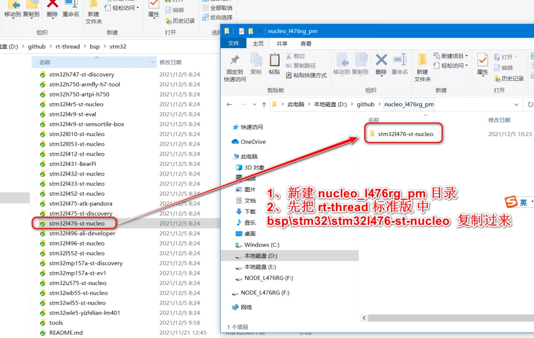Click github in front window breadcrumb

366,105
